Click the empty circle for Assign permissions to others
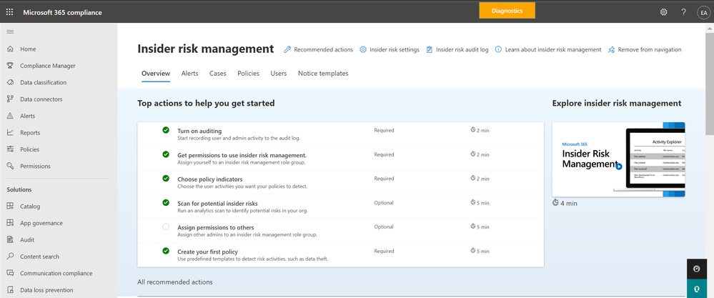The image size is (714, 298). 166,227
